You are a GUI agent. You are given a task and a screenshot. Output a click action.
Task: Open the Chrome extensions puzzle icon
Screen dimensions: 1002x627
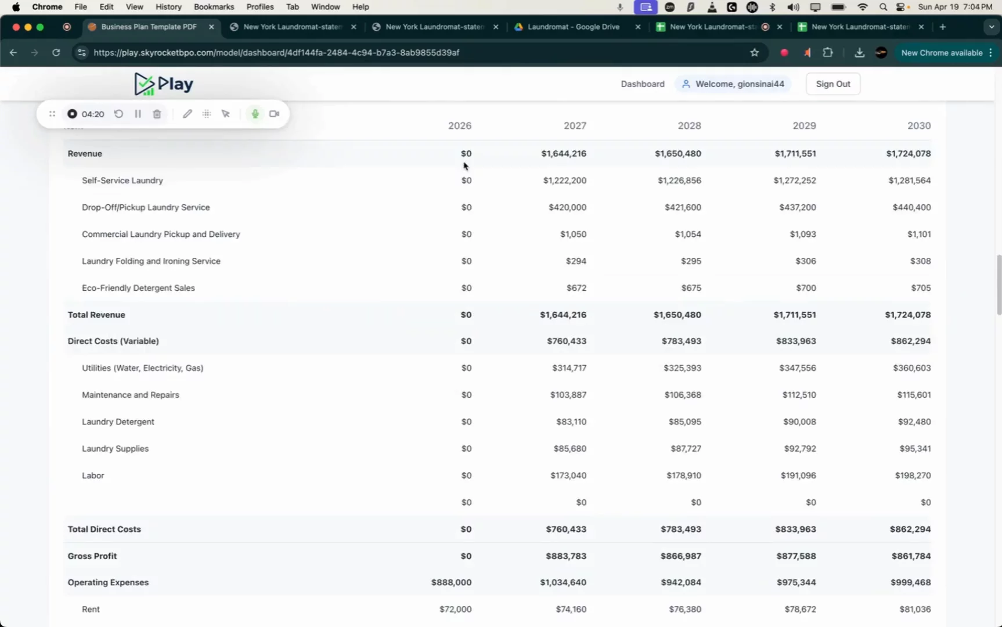pos(828,52)
